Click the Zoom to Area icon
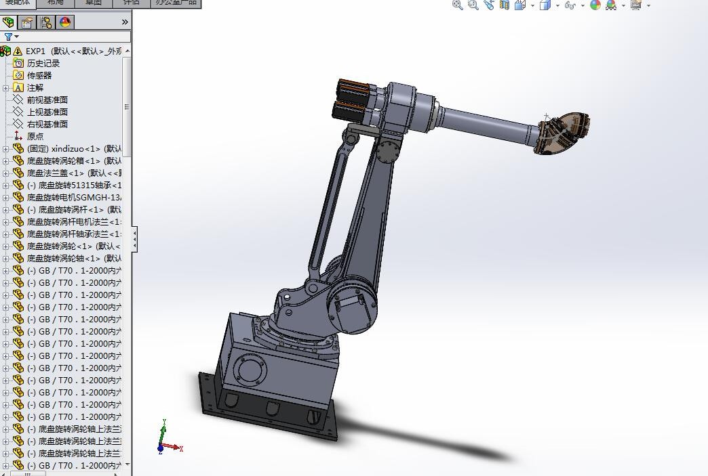Viewport: 708px width, 476px height. click(x=473, y=5)
